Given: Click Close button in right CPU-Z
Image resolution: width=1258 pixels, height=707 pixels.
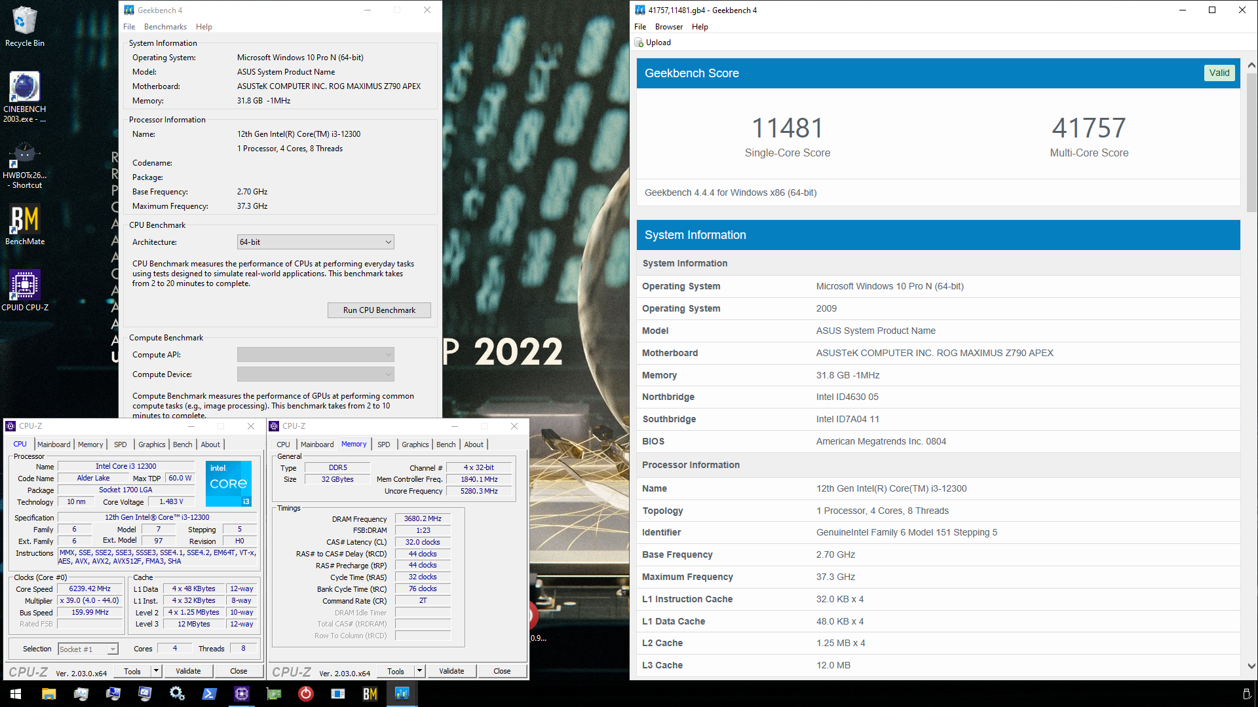Looking at the screenshot, I should [x=502, y=671].
